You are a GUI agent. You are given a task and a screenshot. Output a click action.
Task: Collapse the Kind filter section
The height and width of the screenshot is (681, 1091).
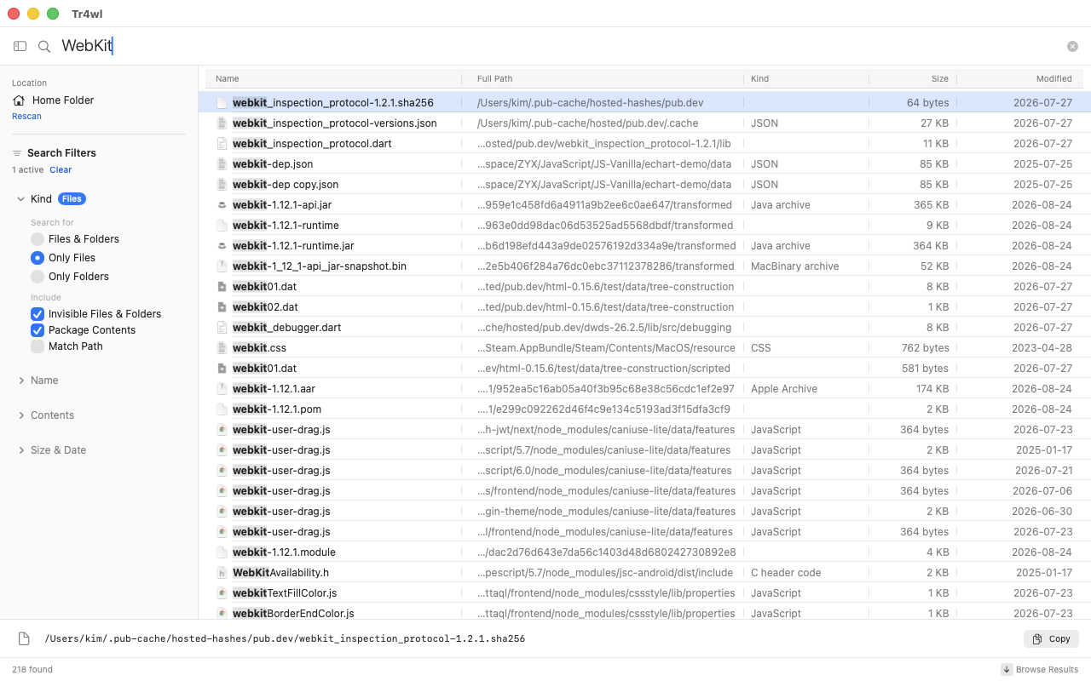point(20,199)
